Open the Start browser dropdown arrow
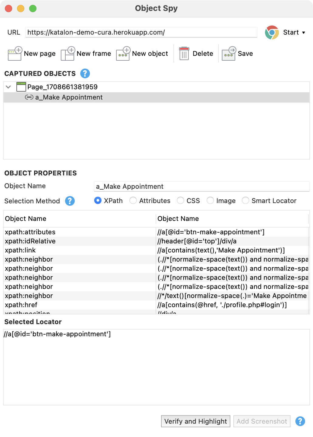313x437 pixels. [x=304, y=32]
